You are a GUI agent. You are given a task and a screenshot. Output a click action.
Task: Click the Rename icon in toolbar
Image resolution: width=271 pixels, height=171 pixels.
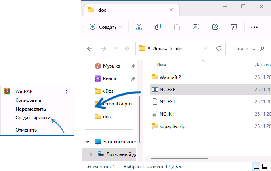(x=196, y=27)
